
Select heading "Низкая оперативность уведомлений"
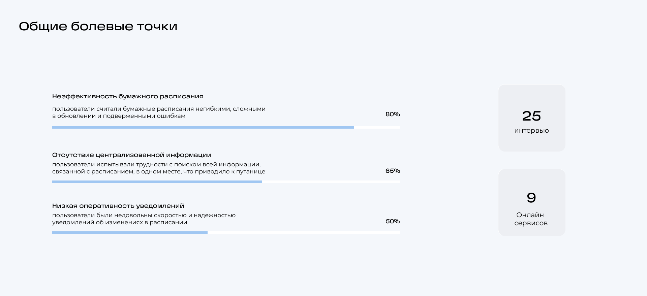(118, 206)
